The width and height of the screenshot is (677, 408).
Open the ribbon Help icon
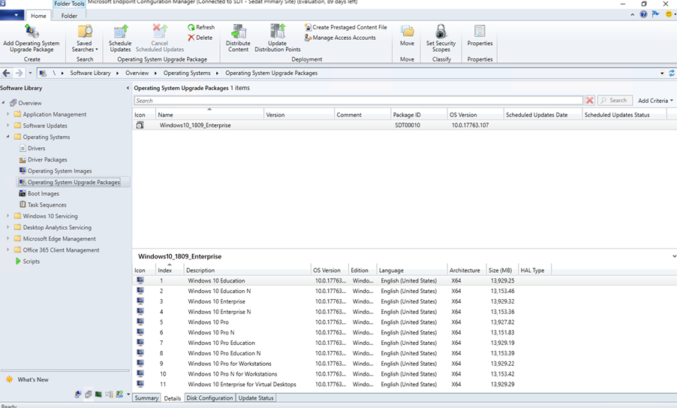click(643, 14)
